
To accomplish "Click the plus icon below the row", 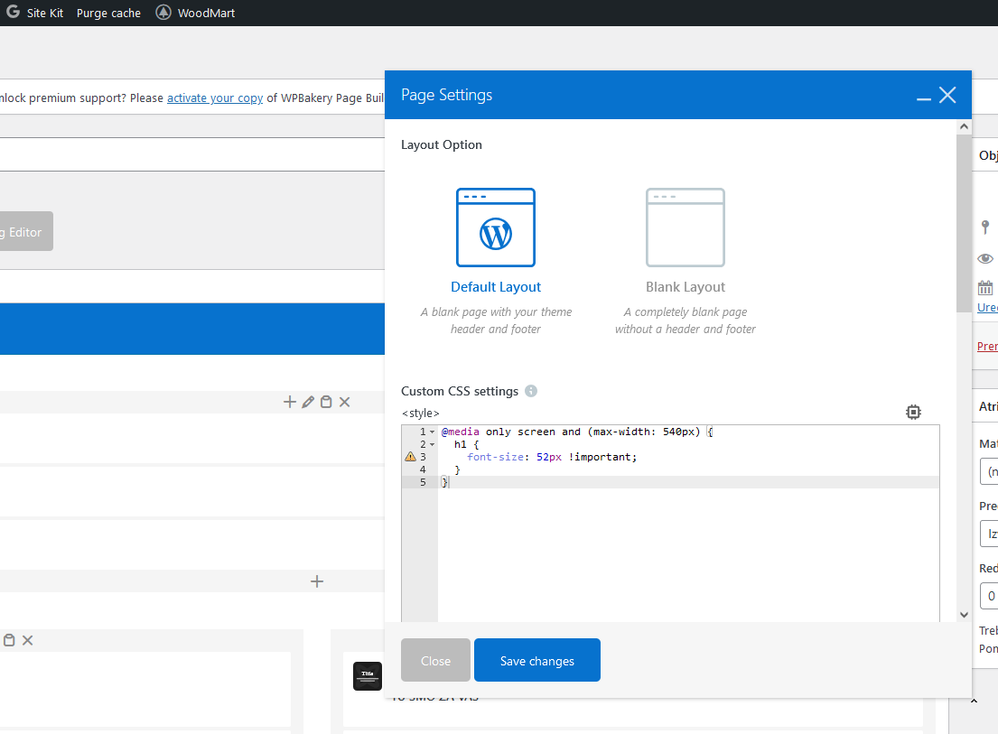I will [317, 581].
